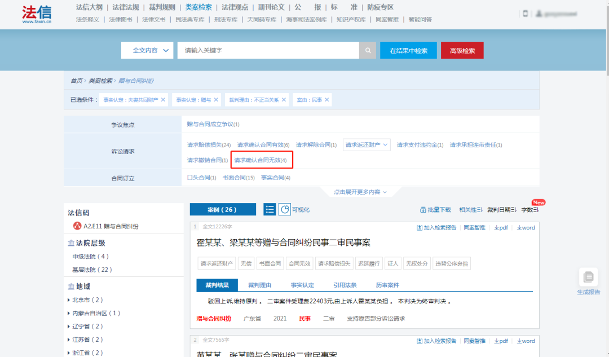Viewport: 609px width, 357px height.
Task: Download second case as word
Action: tap(526, 341)
